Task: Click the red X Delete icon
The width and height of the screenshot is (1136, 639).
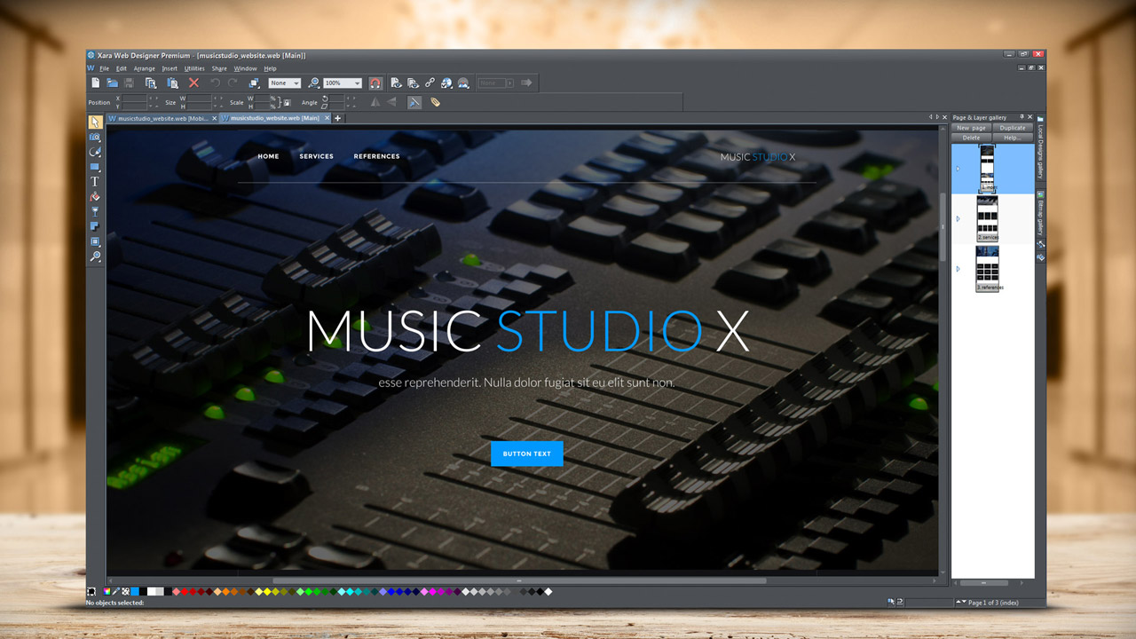Action: 193,83
